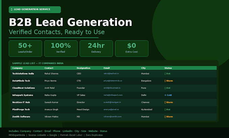The height and width of the screenshot is (138, 229).
Task: Select the TechSolutions India company cell
Action: (23, 74)
